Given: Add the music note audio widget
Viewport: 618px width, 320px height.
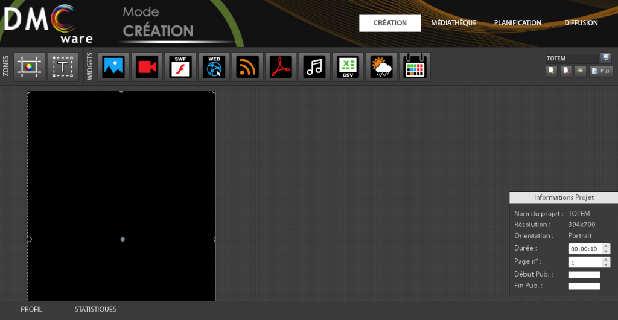Looking at the screenshot, I should (x=314, y=66).
